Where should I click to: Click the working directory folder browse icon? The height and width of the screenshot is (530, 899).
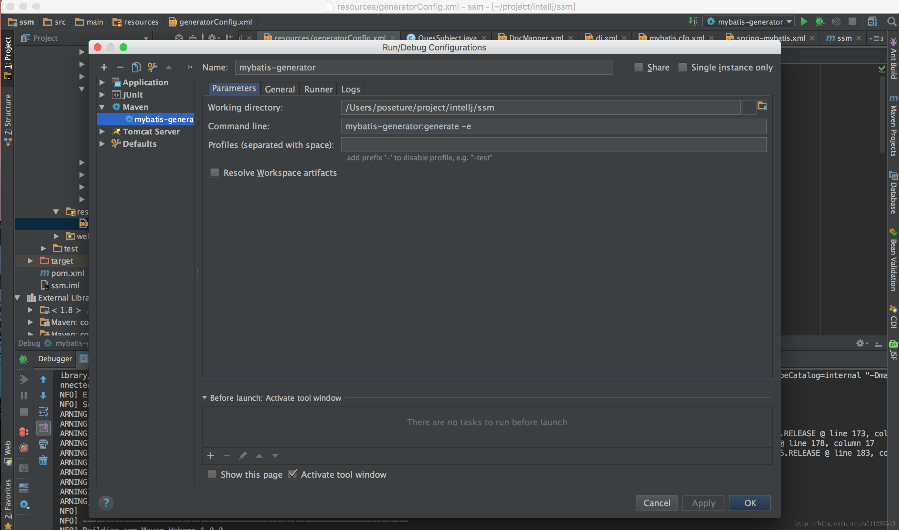pyautogui.click(x=763, y=106)
